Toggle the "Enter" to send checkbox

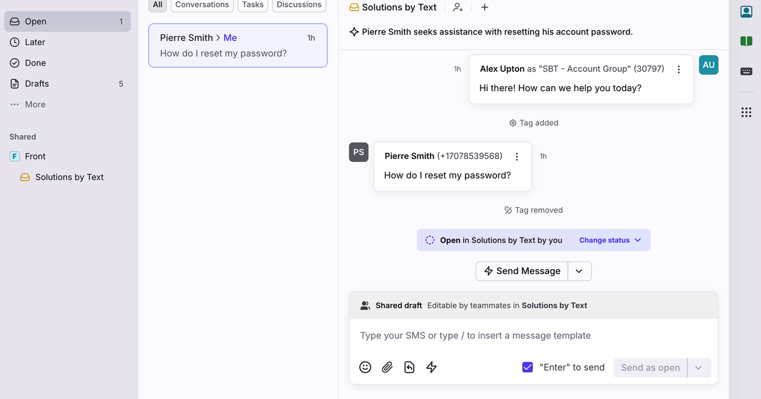[528, 367]
